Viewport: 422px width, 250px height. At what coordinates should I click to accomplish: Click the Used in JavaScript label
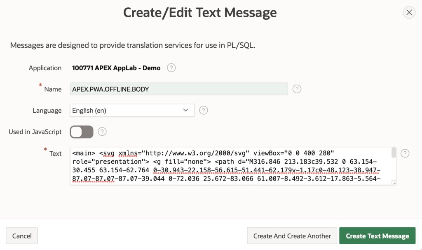[35, 132]
